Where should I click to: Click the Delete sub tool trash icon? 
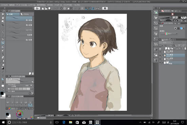[x=33, y=74]
